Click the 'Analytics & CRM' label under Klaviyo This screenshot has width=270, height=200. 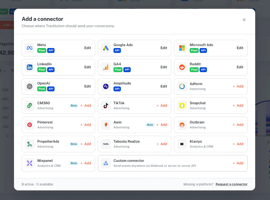pos(201,147)
